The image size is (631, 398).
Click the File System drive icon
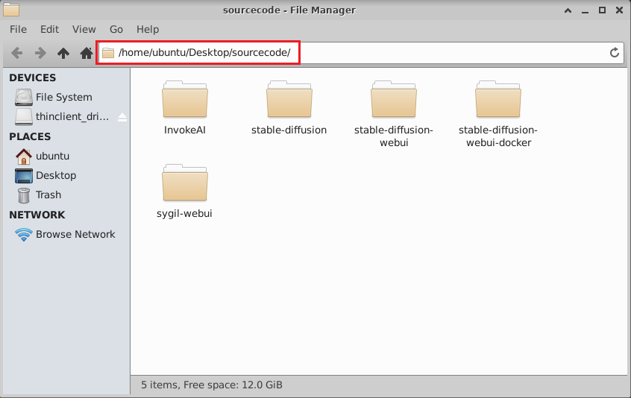[x=24, y=98]
